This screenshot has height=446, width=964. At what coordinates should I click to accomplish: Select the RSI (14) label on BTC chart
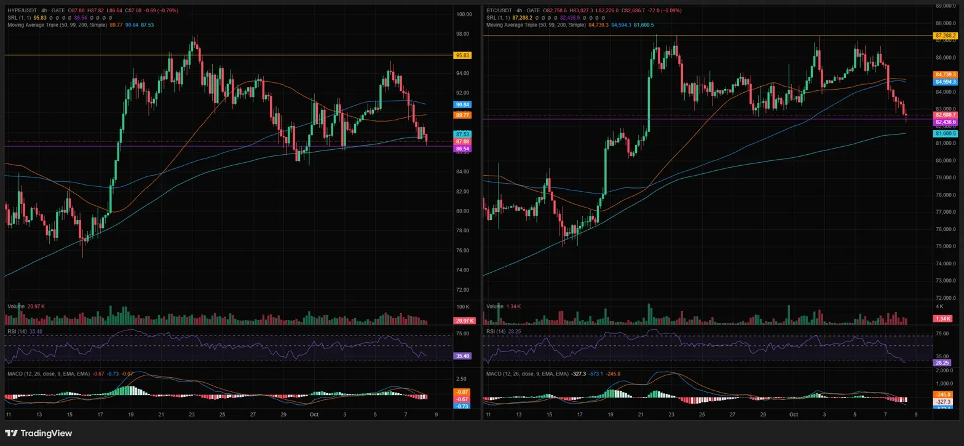coord(496,331)
